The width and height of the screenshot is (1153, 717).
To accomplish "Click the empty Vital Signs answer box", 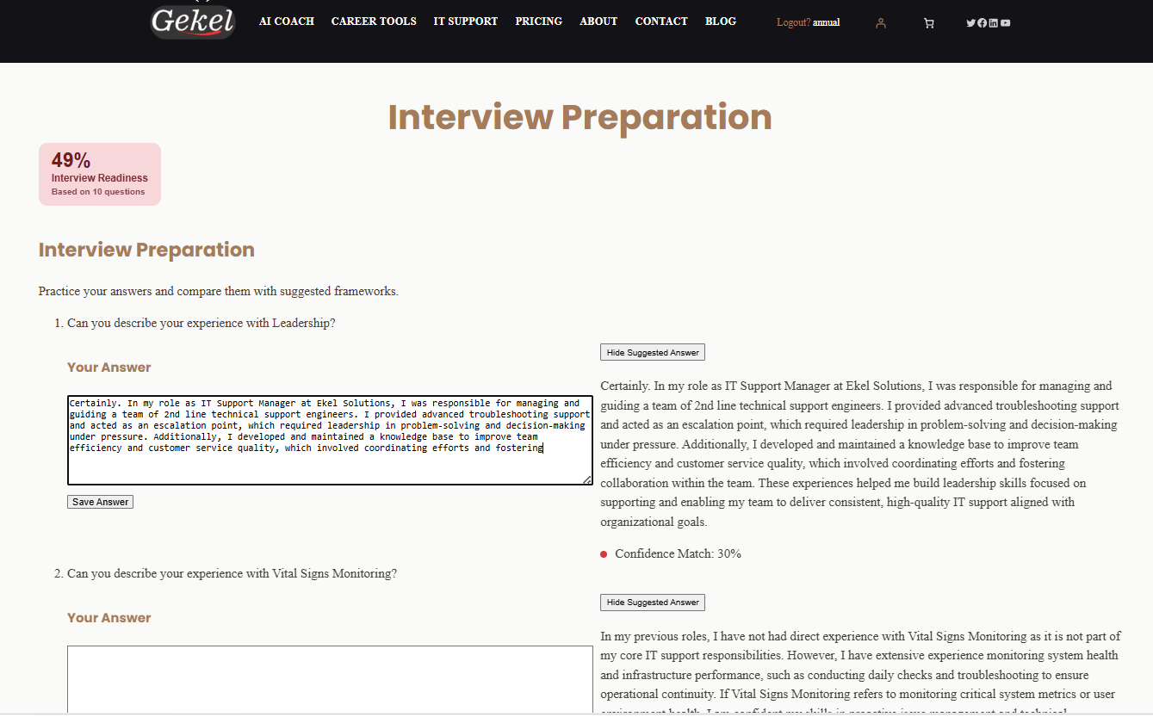I will [330, 680].
